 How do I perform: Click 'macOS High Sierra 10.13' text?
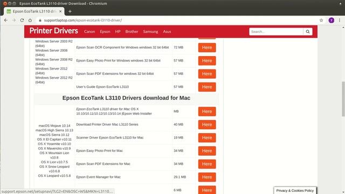pos(54,130)
